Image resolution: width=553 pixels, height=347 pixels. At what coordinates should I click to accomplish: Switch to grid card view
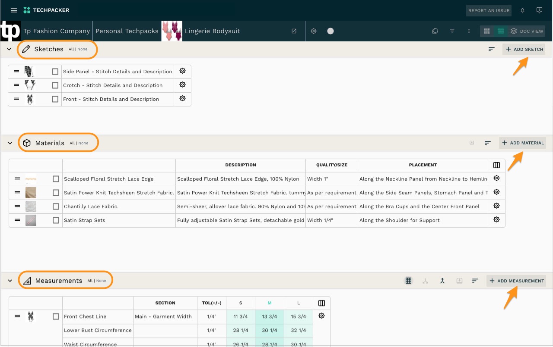tap(487, 31)
